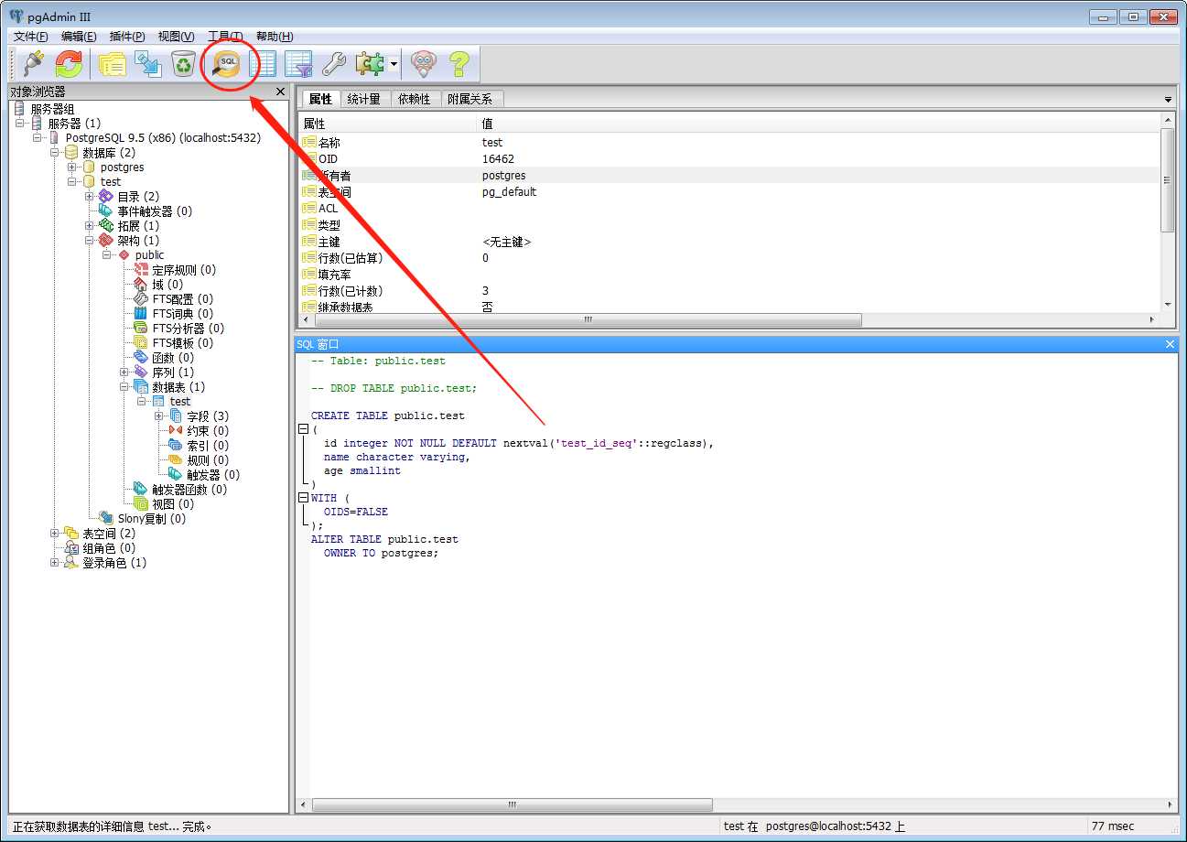Viewport: 1187px width, 842px height.
Task: Open the 工具(T) menu
Action: coord(225,37)
